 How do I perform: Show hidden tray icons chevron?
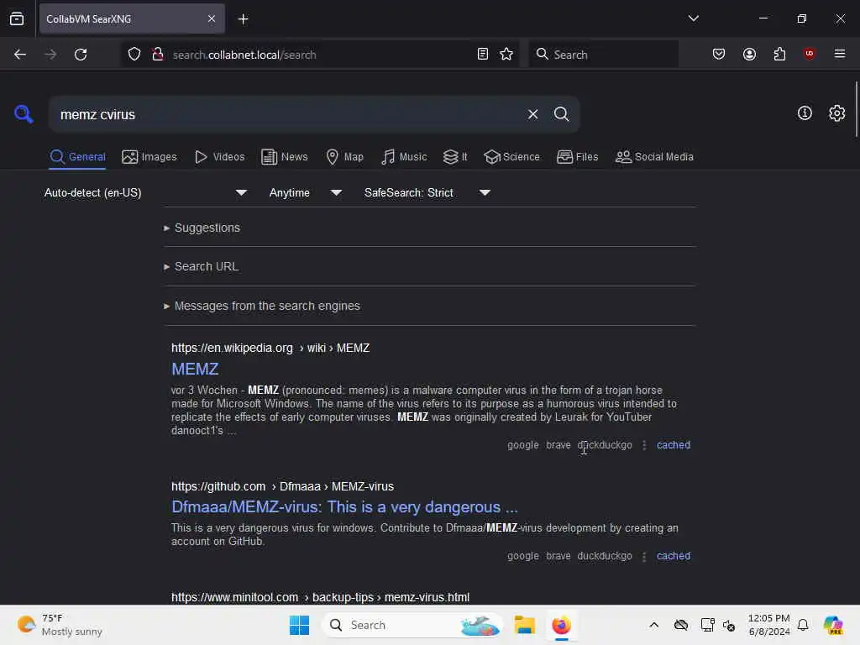coord(653,625)
